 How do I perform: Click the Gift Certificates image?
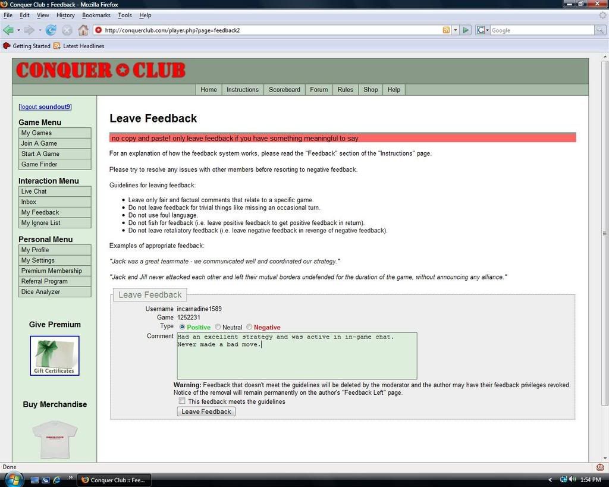(55, 356)
